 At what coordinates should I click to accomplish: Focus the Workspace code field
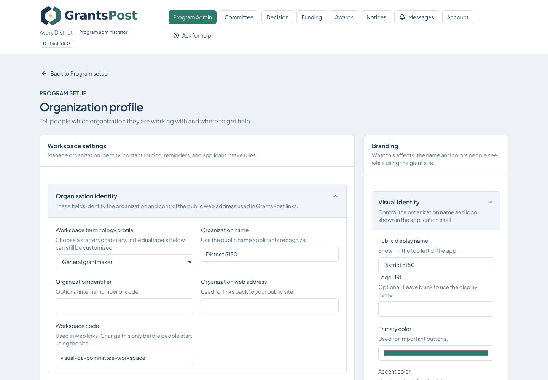(x=124, y=358)
